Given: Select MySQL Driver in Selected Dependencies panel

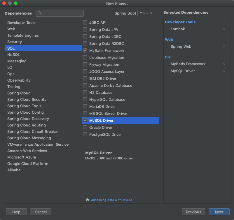Looking at the screenshot, I should (183, 71).
